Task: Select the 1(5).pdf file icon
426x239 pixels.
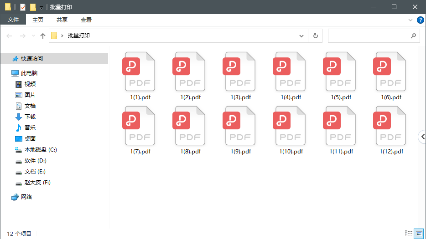Action: (339, 71)
